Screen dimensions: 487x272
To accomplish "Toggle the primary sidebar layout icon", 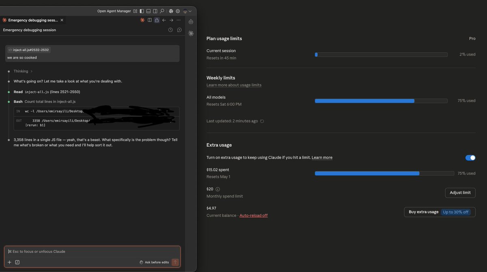I will coord(142,11).
